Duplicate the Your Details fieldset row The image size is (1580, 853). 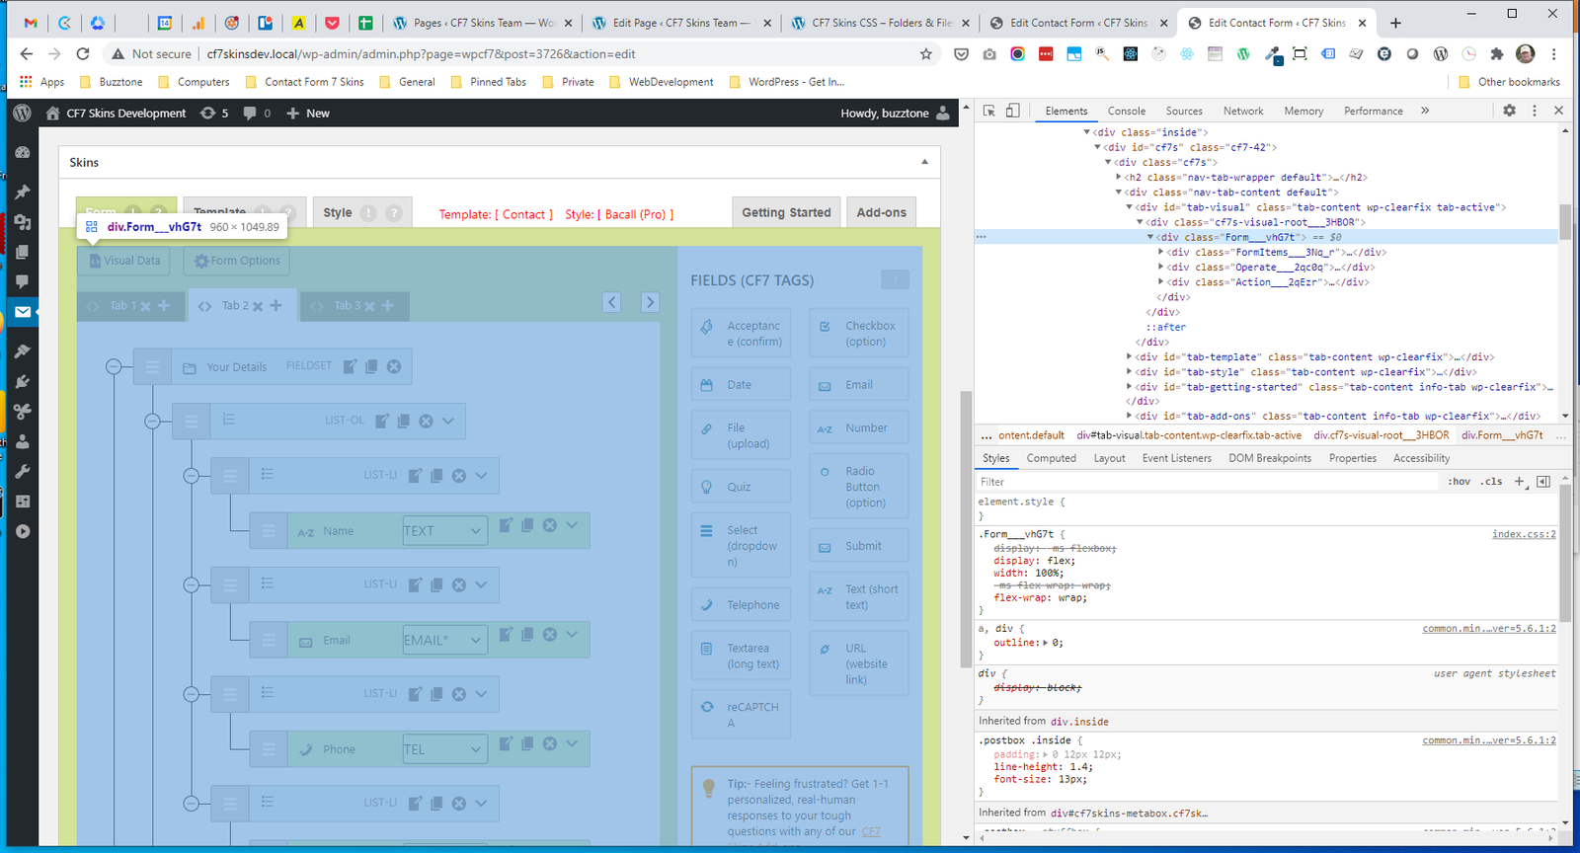(371, 366)
